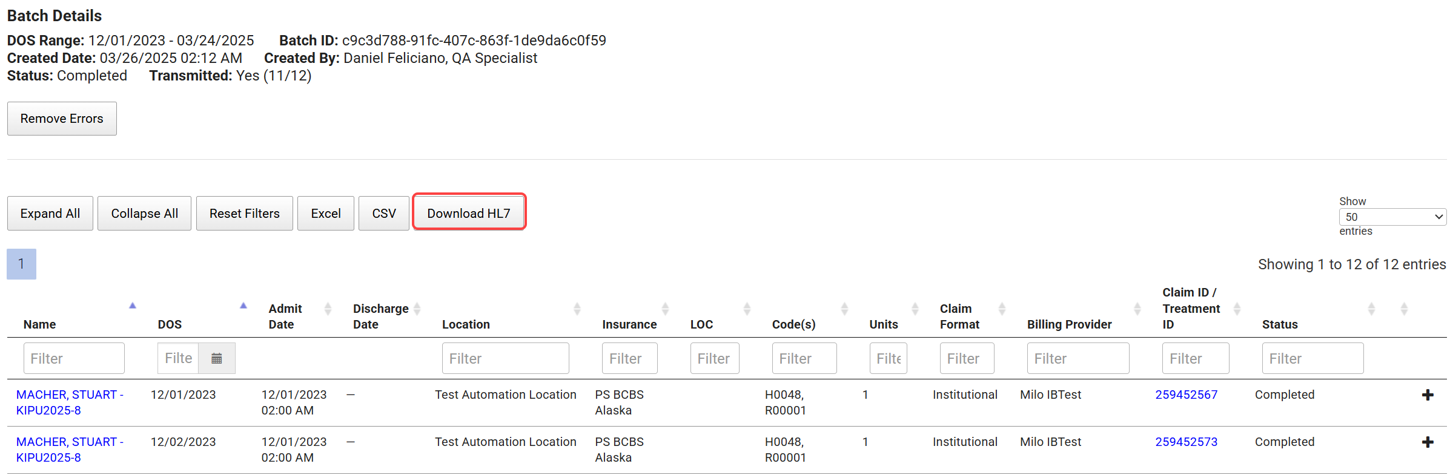Click the Download HL7 button
1450x475 pixels.
[x=469, y=214]
